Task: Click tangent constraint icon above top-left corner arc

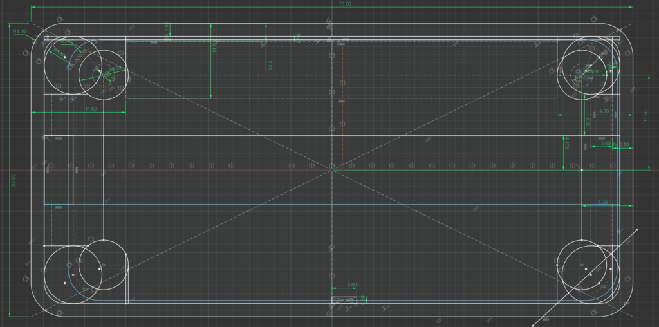Action: pos(60,19)
